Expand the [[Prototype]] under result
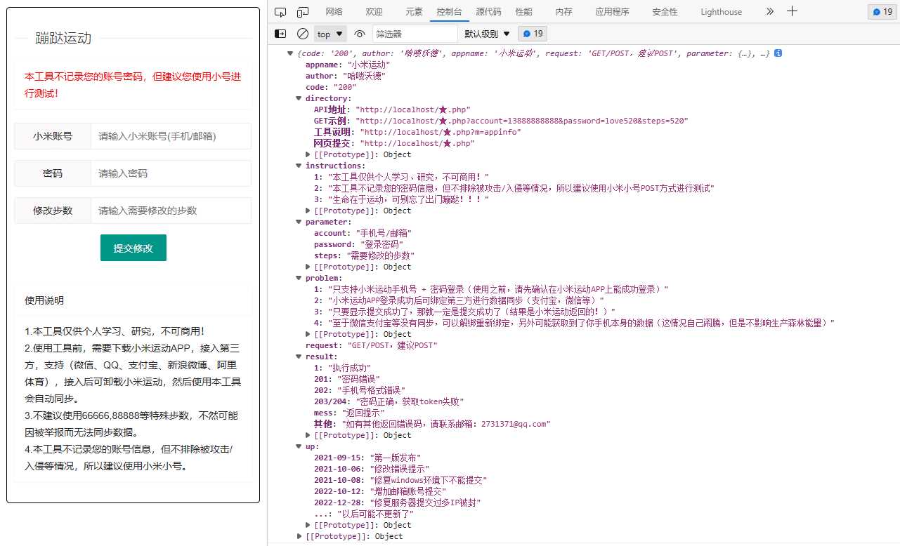Image resolution: width=900 pixels, height=546 pixels. pos(308,435)
